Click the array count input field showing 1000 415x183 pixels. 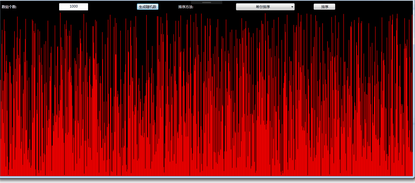tap(74, 7)
